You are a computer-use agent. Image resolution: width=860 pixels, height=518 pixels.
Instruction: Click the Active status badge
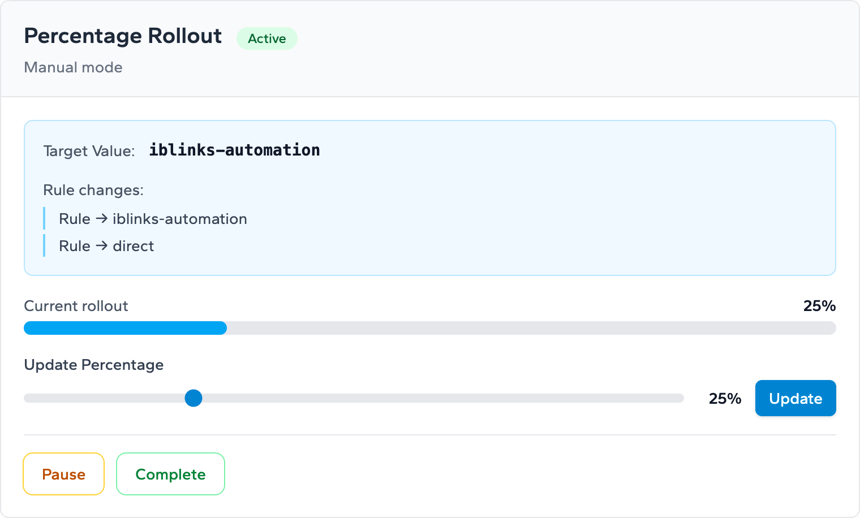coord(266,38)
